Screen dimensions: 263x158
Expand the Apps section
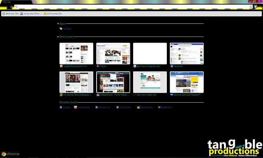coord(58,24)
